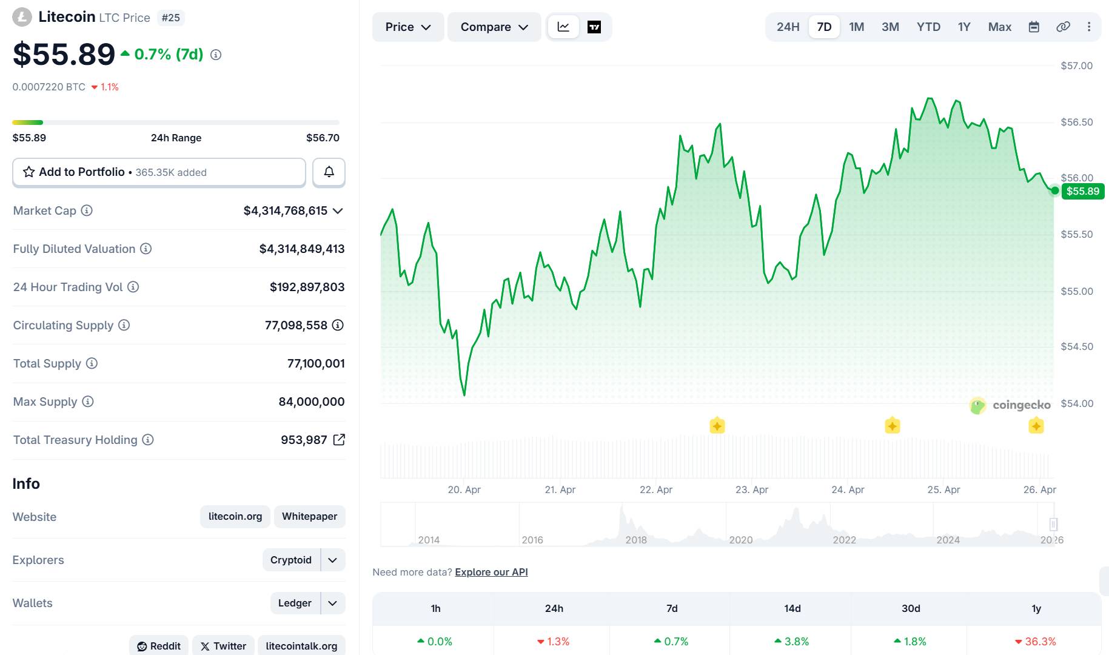
Task: Click the event marker near 23. Apr
Action: pos(717,426)
